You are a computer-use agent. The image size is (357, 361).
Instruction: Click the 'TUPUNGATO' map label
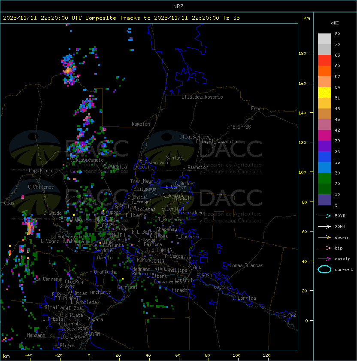[x=70, y=298]
